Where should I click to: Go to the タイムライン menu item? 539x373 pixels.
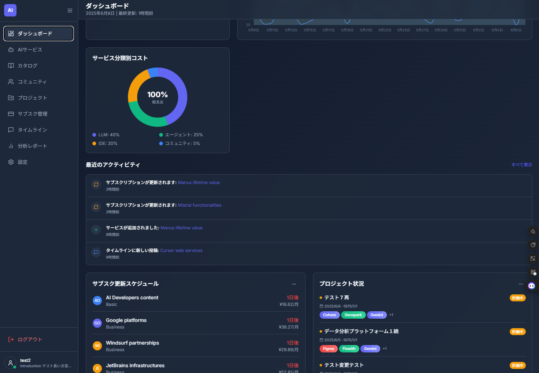click(32, 130)
